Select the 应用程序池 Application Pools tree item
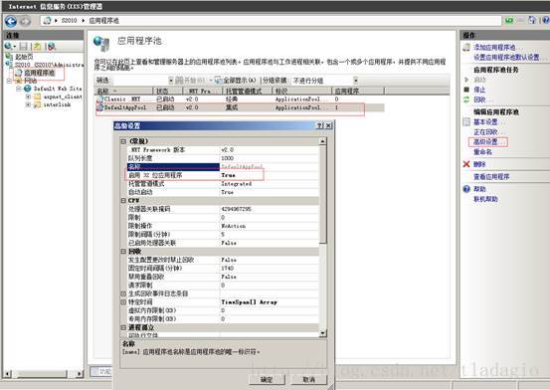550x390 pixels. [40, 73]
